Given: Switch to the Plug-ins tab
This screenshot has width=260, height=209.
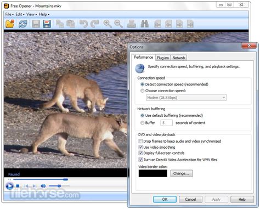Looking at the screenshot, I should 163,58.
